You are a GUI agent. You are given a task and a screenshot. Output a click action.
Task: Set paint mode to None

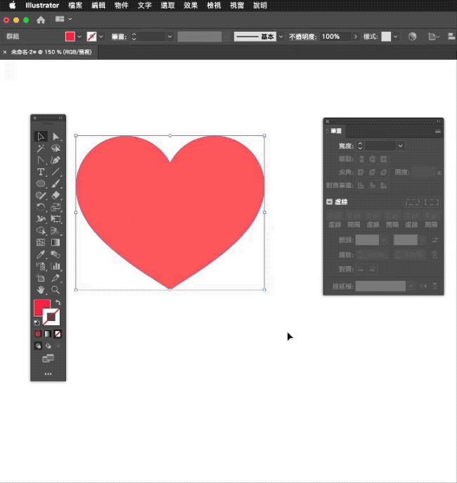coord(58,334)
